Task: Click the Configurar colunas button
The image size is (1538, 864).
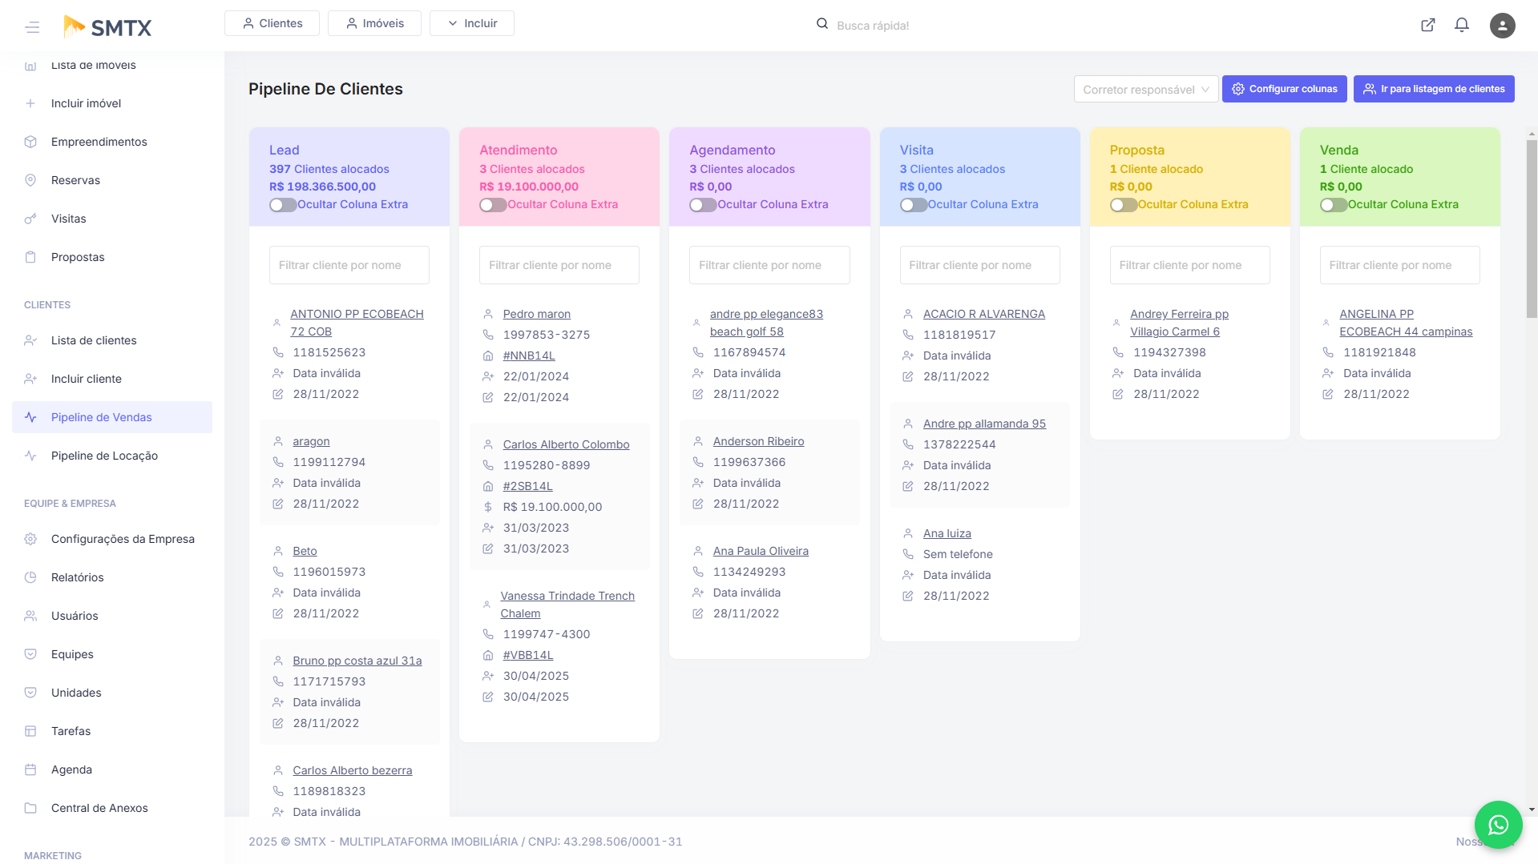Action: [1284, 89]
